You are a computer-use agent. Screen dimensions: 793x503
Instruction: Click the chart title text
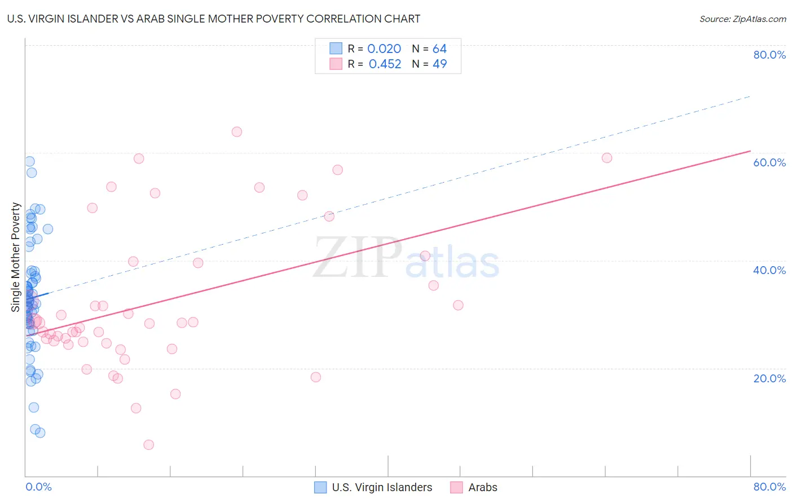coord(214,19)
